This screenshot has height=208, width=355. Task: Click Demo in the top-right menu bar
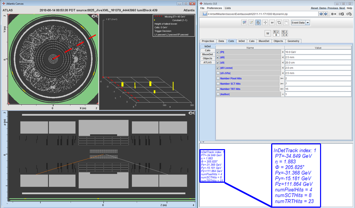tap(323, 8)
